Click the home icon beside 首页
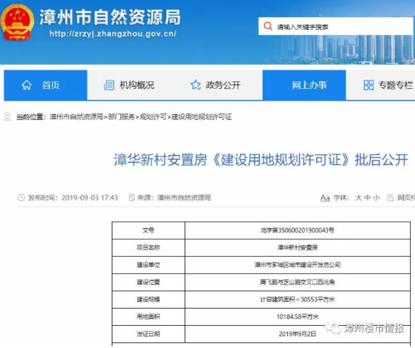This screenshot has height=348, width=415. [x=26, y=86]
